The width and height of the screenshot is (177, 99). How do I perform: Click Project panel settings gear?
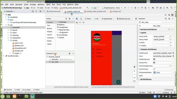point(40,11)
